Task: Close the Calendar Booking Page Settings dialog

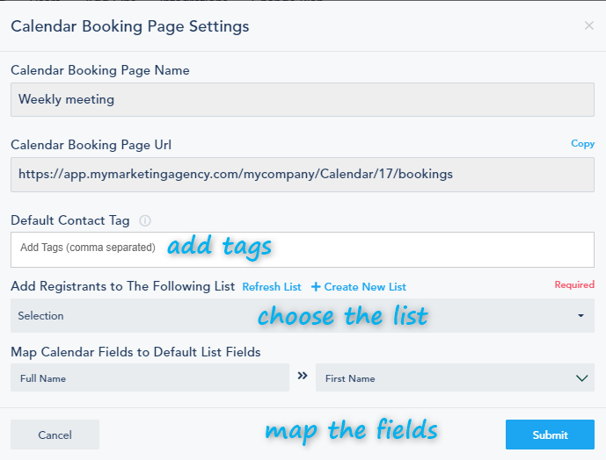Action: tap(588, 26)
